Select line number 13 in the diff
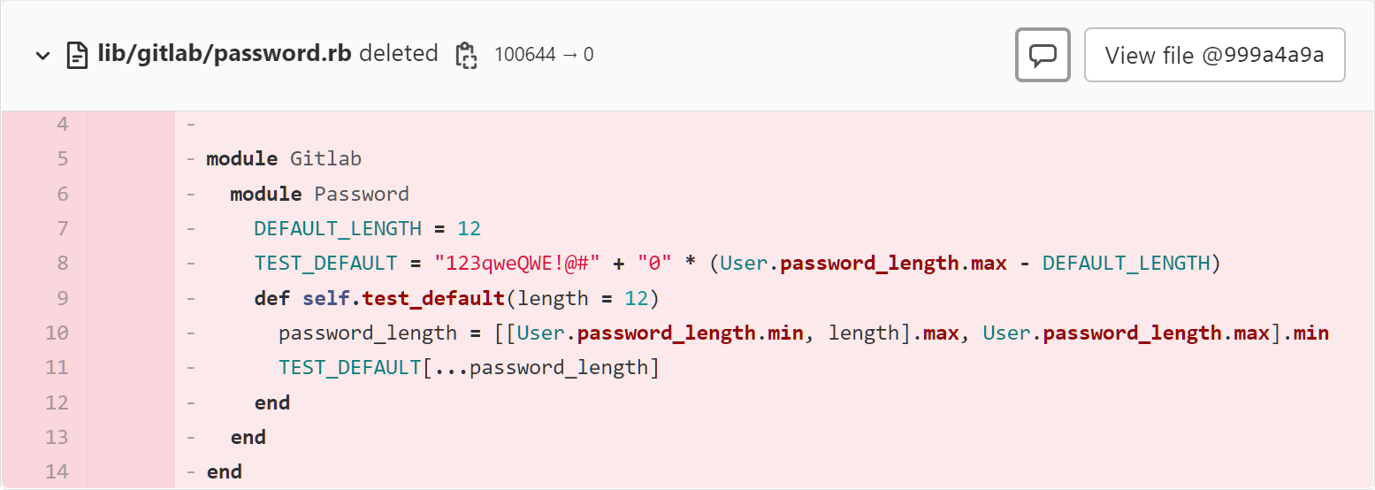The image size is (1375, 490). click(x=57, y=438)
